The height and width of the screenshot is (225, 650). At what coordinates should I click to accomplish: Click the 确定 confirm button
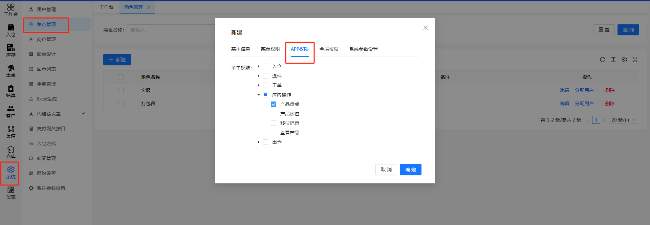[x=410, y=170]
